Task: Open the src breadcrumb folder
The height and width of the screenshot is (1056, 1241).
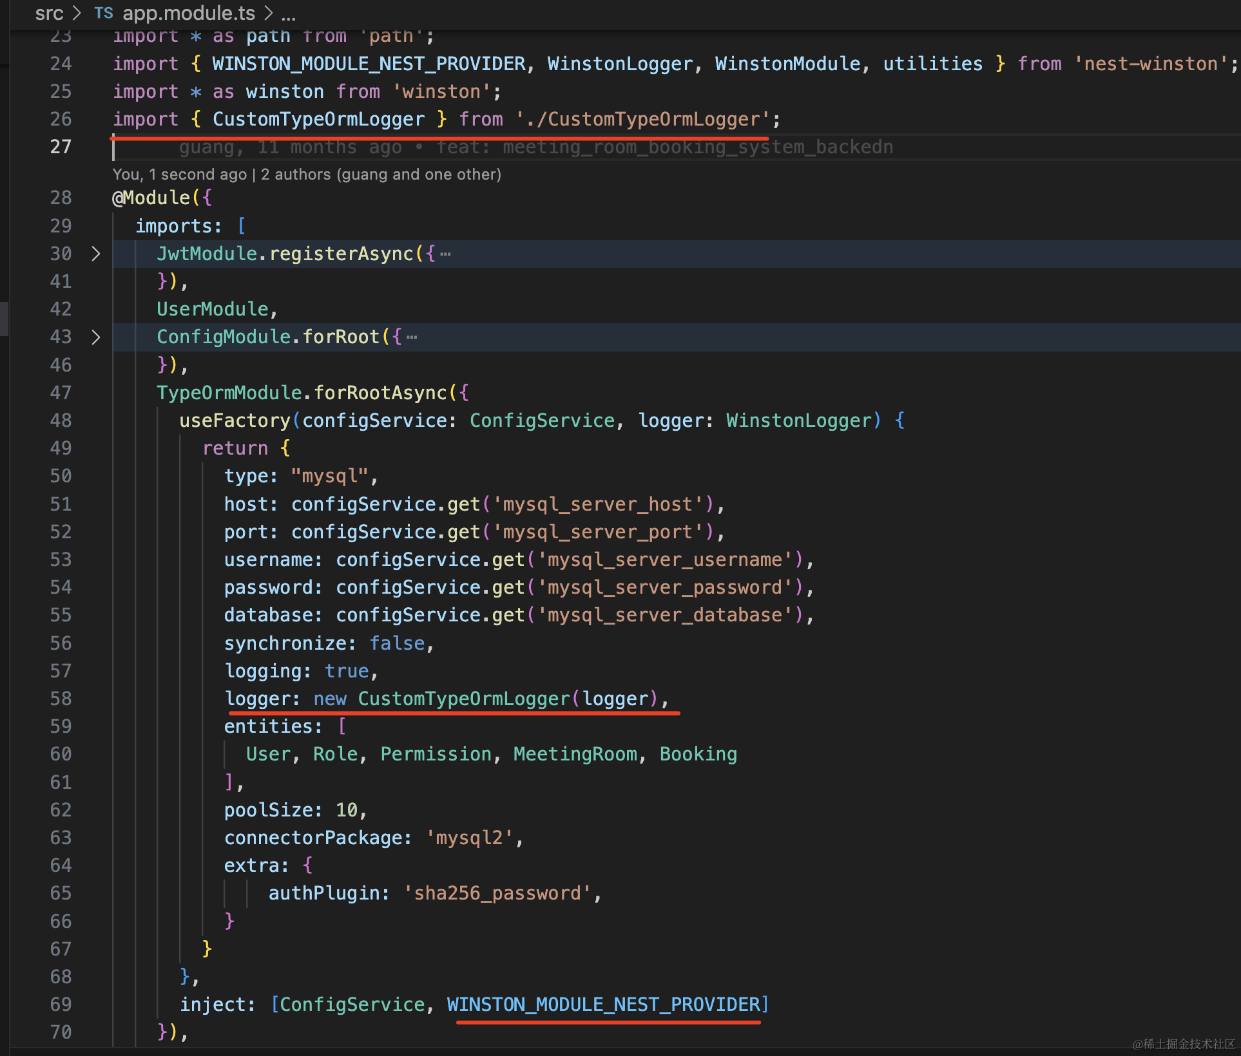Action: coord(49,13)
